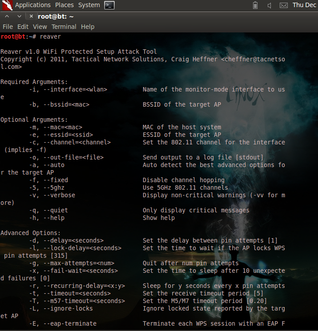Image resolution: width=318 pixels, height=331 pixels.
Task: Check the mail envelope notification icon
Action: [x=284, y=5]
